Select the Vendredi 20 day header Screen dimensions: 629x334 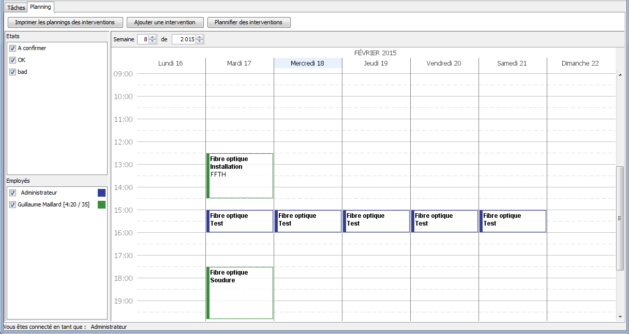pos(444,63)
